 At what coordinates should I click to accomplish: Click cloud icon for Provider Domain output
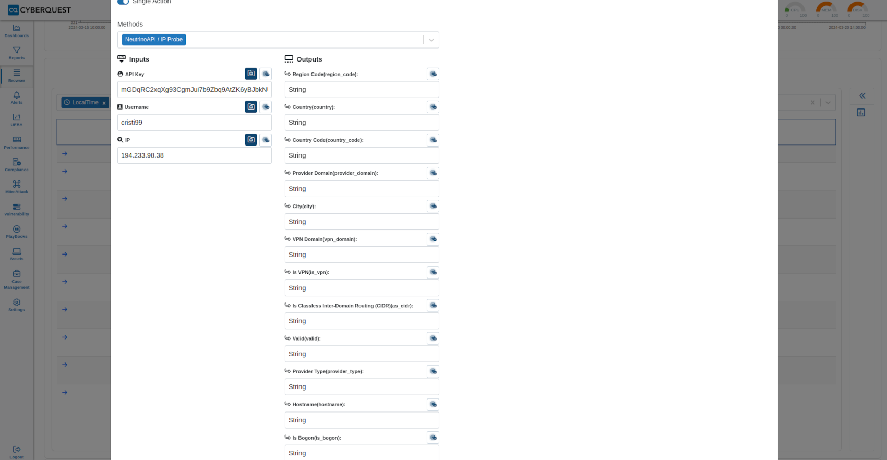433,173
